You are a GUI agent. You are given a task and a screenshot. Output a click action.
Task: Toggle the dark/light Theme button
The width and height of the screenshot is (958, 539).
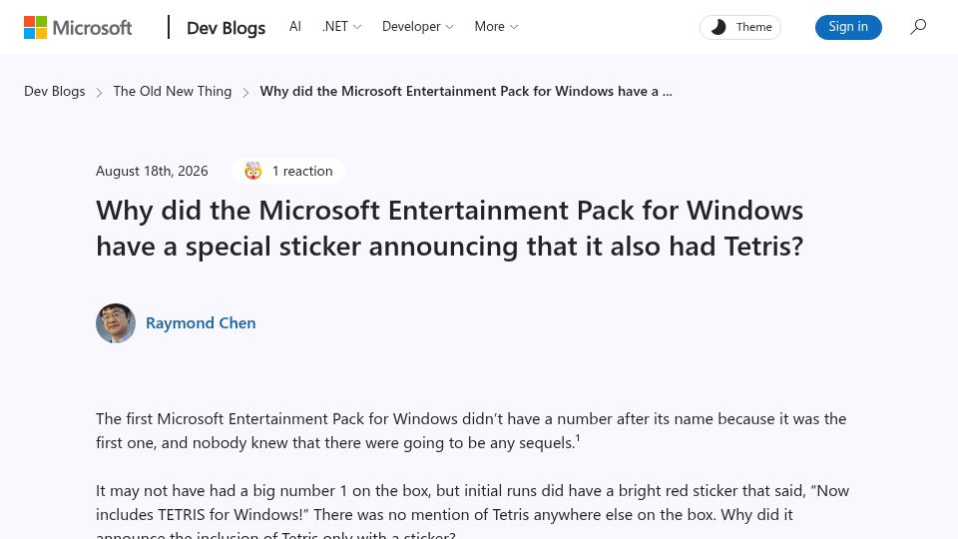[x=739, y=28]
